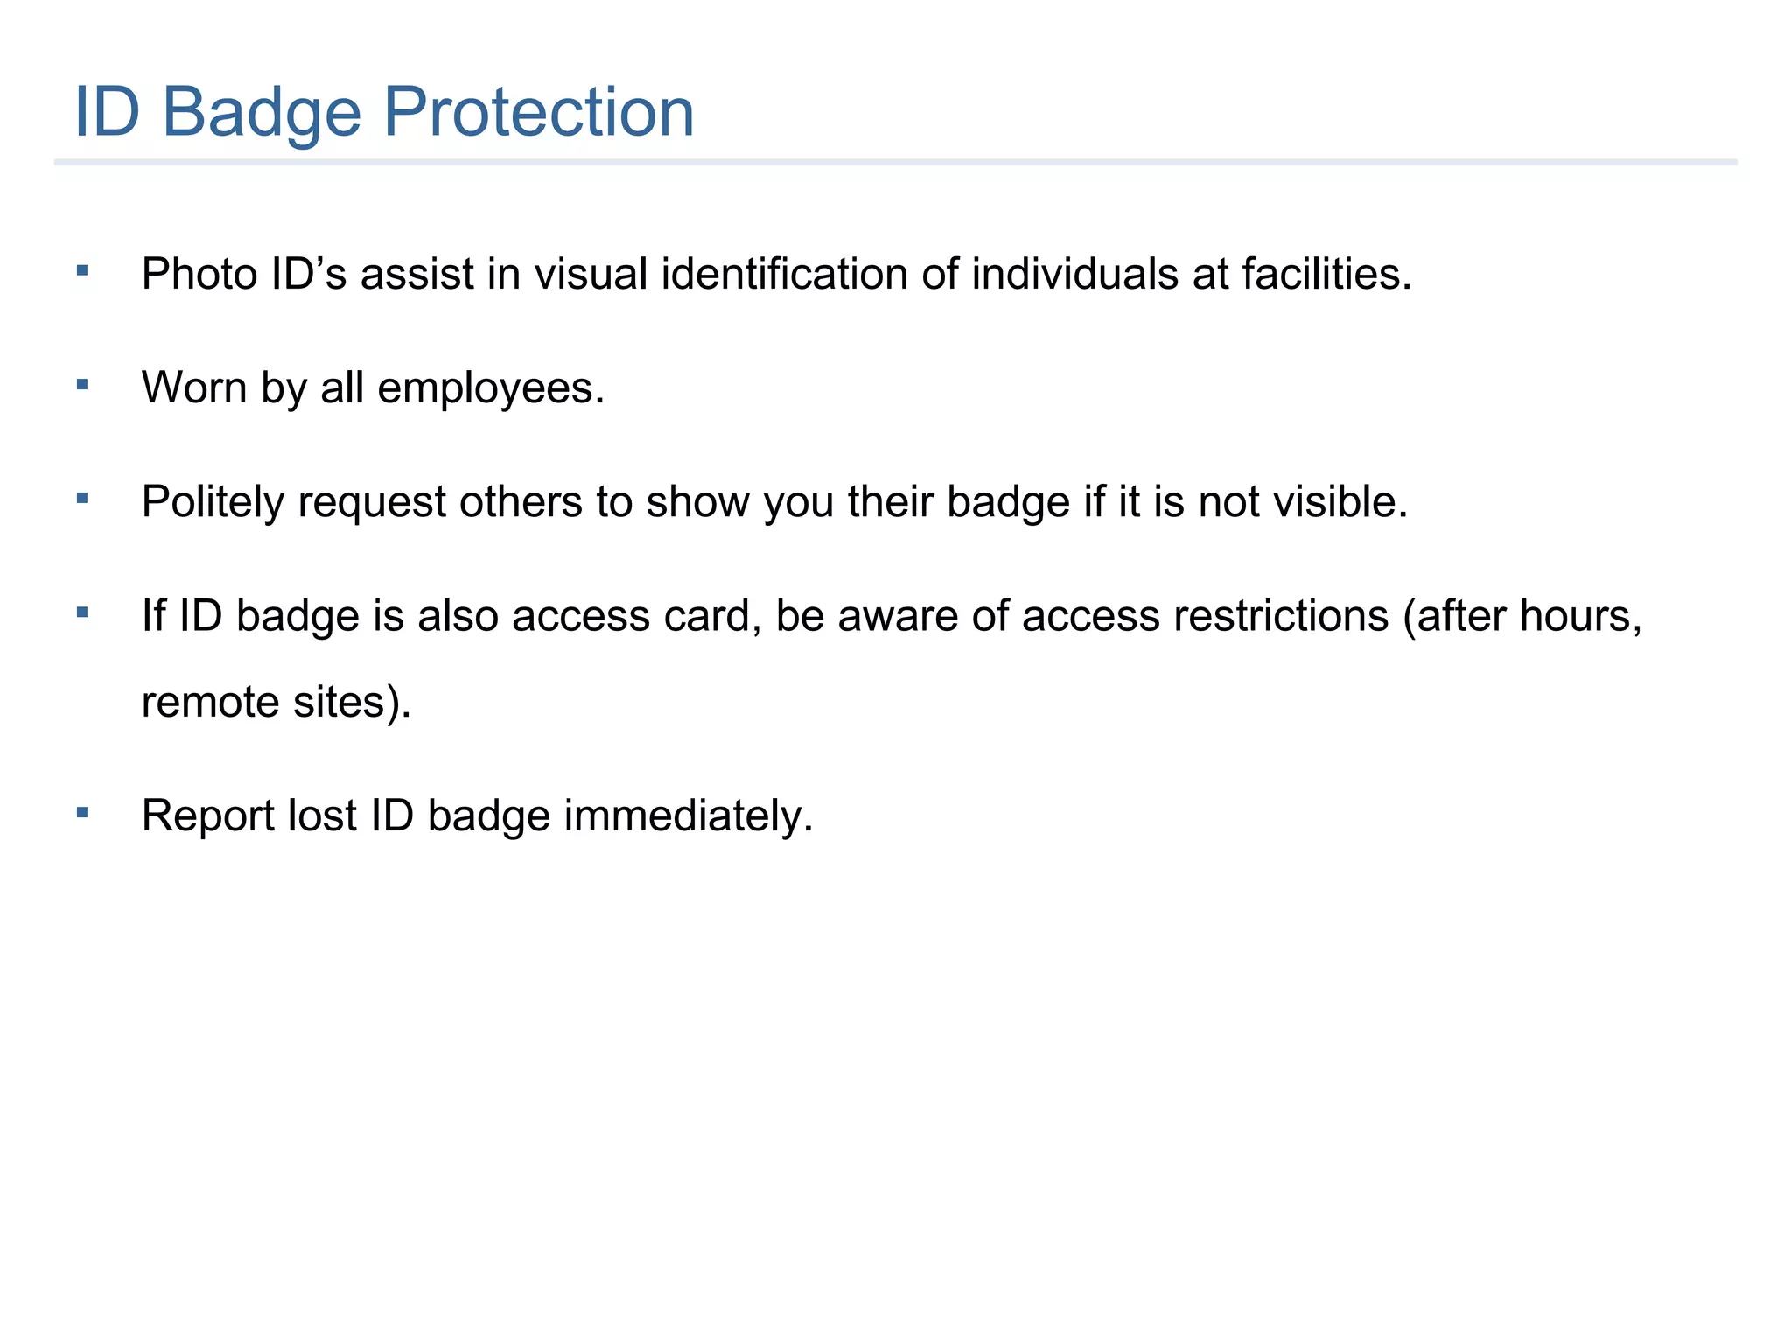The height and width of the screenshot is (1344, 1792).
Task: Select the bullet before Worn by all employees
Action: pos(82,384)
